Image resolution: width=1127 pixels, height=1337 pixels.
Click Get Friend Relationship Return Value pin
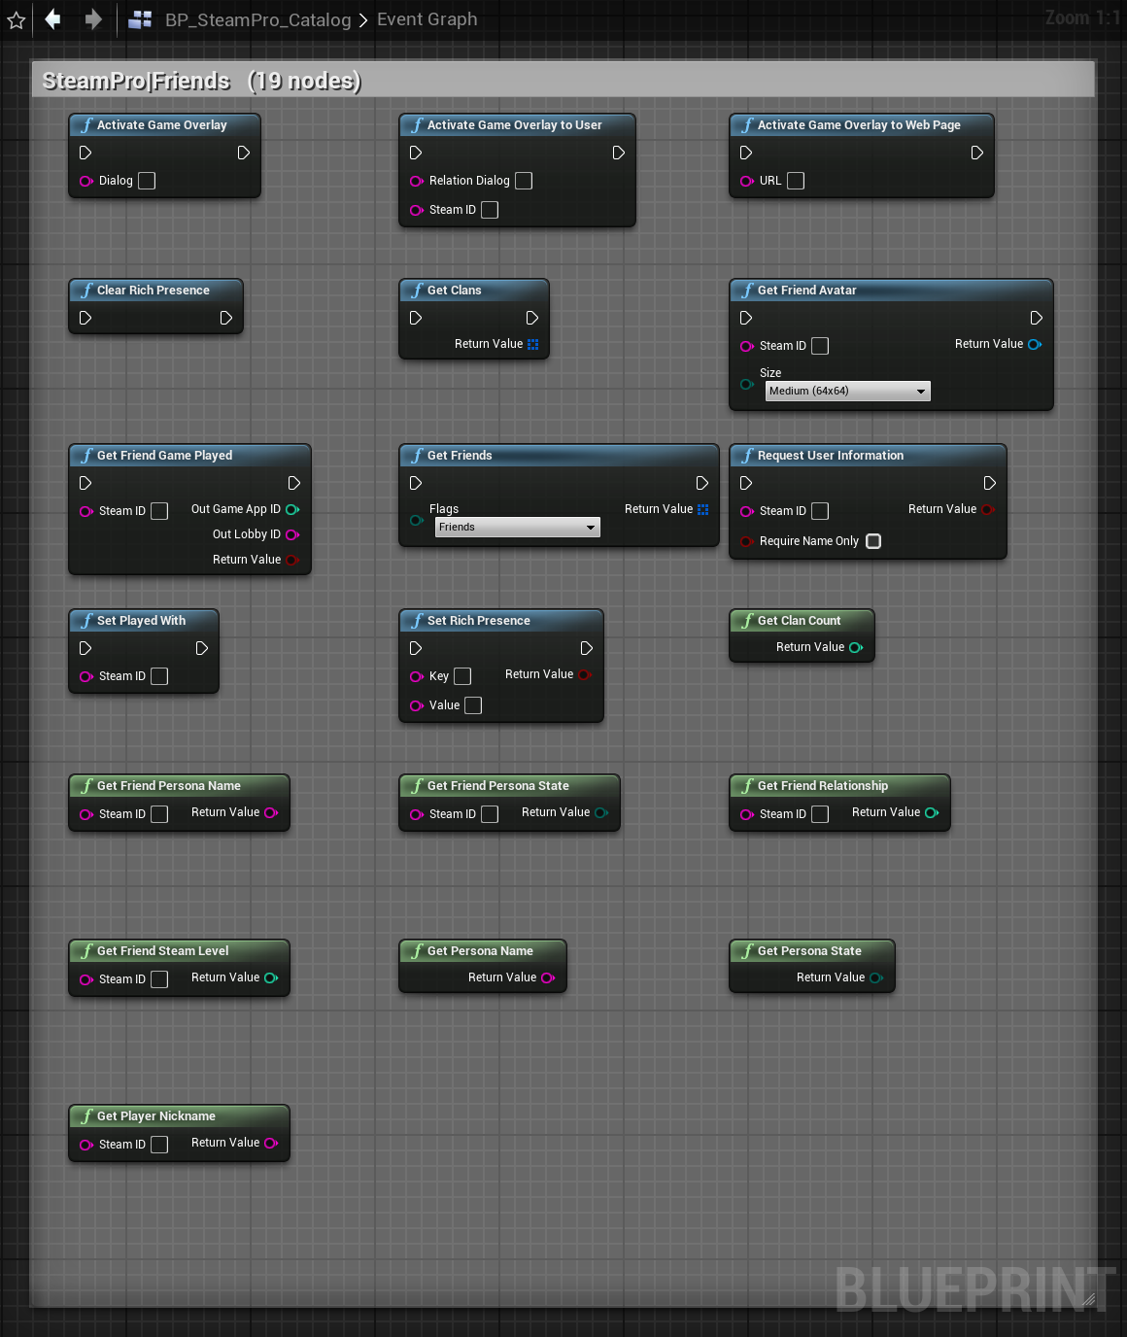point(932,812)
